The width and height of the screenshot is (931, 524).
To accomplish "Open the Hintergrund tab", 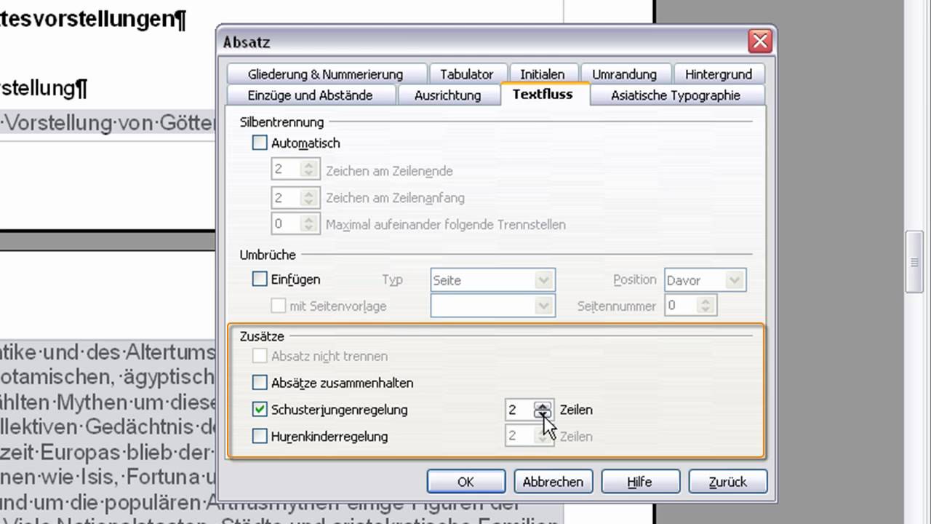I will pos(718,74).
